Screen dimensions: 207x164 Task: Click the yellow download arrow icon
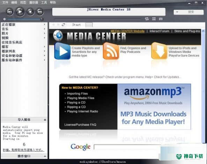click(159, 51)
